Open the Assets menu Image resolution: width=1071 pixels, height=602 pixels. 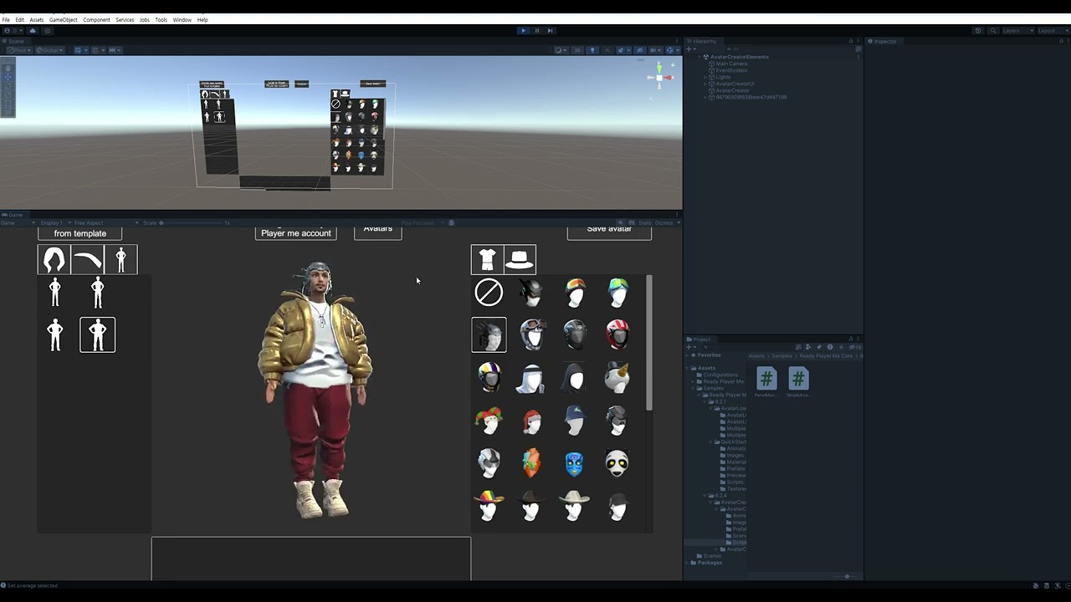pyautogui.click(x=37, y=19)
